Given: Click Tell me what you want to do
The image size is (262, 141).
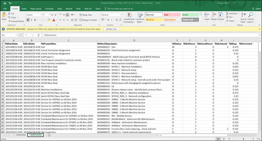Looking at the screenshot, I should [119, 9].
